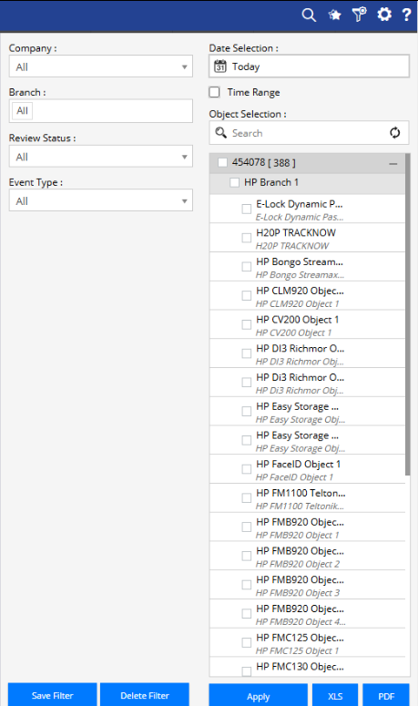Open the filter funnel icon in header
Image resolution: width=418 pixels, height=706 pixels.
pos(359,15)
